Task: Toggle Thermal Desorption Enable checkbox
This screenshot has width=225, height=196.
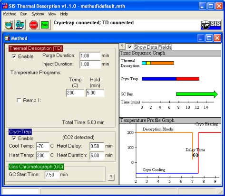Action: [x=14, y=56]
